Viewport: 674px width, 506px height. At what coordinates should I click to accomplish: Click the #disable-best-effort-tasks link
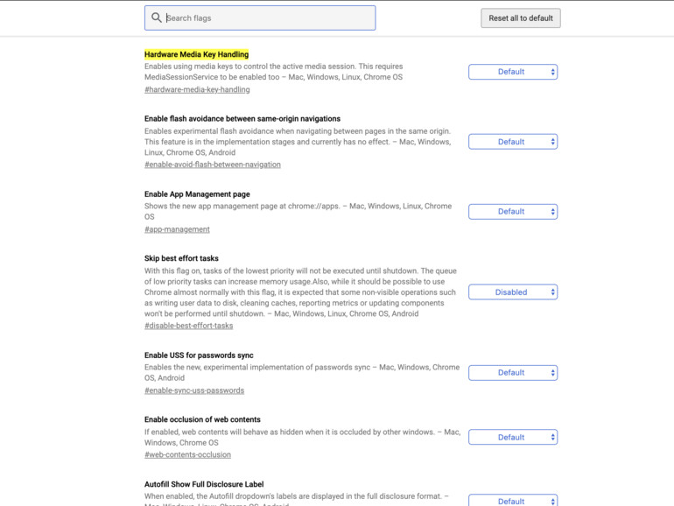(188, 326)
